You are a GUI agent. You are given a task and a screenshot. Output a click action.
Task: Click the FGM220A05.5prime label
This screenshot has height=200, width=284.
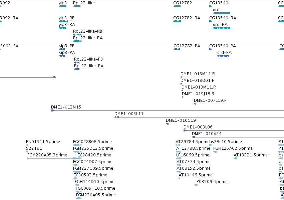(96, 195)
